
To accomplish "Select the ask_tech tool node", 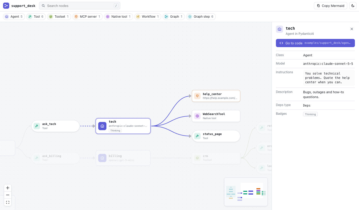I will point(56,126).
